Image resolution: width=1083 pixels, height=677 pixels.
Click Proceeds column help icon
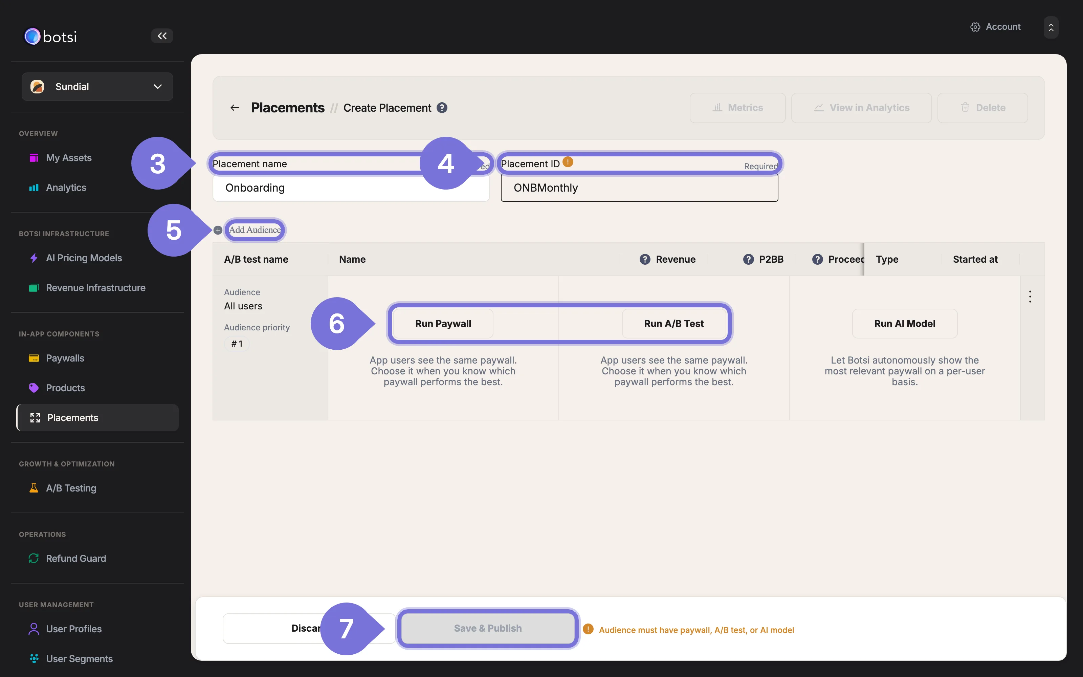818,259
